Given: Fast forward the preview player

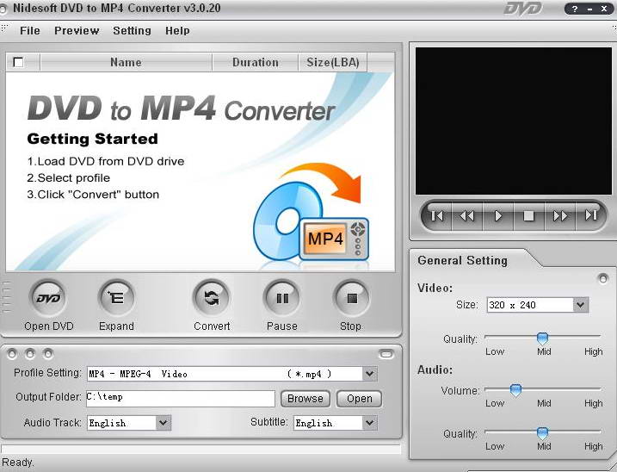Looking at the screenshot, I should point(560,216).
